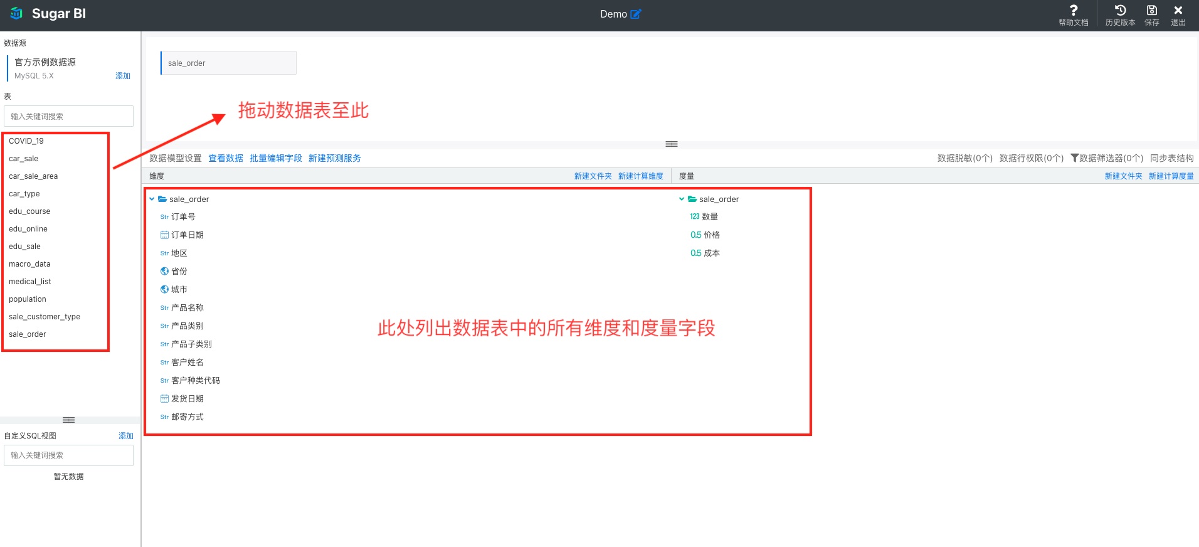Image resolution: width=1199 pixels, height=547 pixels.
Task: Open 新建预测服务
Action: pyautogui.click(x=335, y=158)
